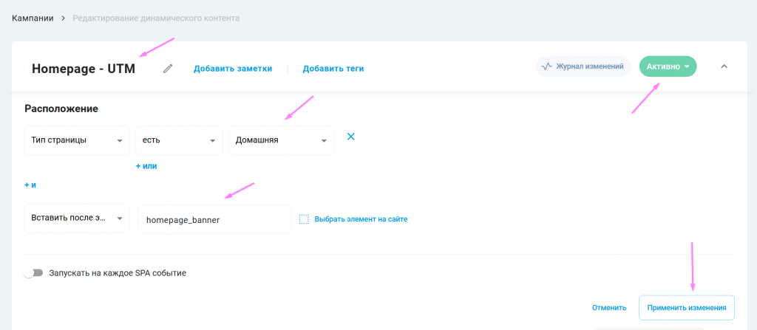Click pulse icon in Журнал изменений button

click(x=547, y=66)
